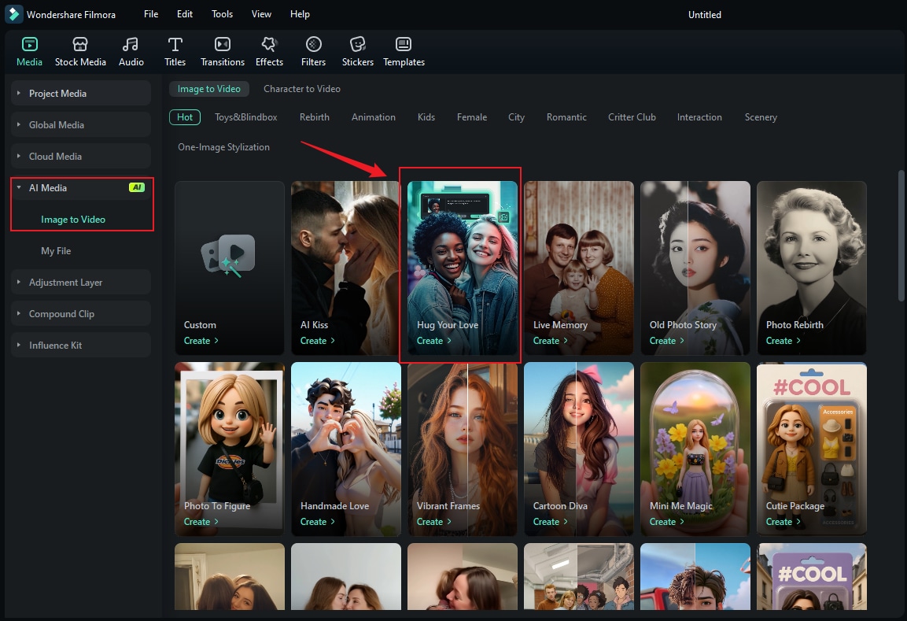The image size is (907, 621).
Task: Select the Hot category filter
Action: 185,117
